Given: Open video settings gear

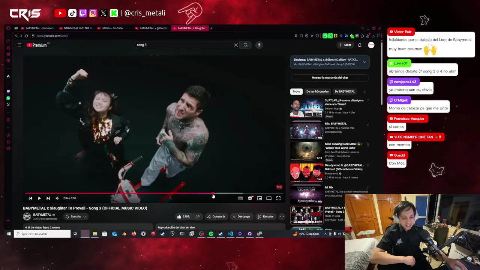Looking at the screenshot, I should coord(250,198).
